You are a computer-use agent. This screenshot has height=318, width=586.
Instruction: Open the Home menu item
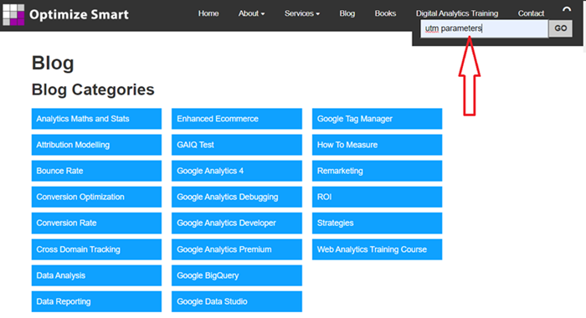point(208,13)
